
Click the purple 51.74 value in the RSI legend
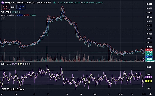click(14, 64)
